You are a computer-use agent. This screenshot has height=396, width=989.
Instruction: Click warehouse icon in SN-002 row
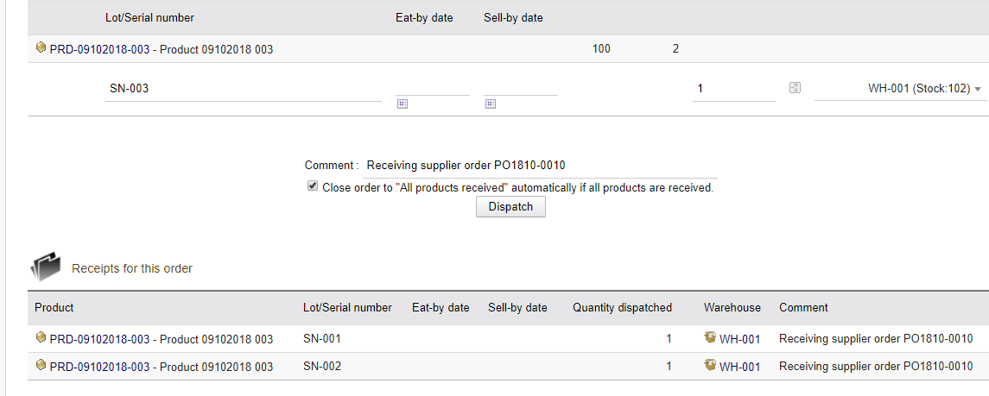tap(710, 365)
